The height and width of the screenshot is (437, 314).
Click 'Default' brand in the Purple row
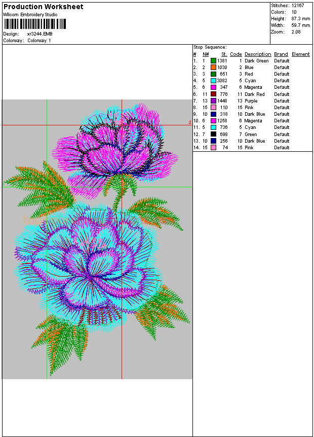(282, 101)
